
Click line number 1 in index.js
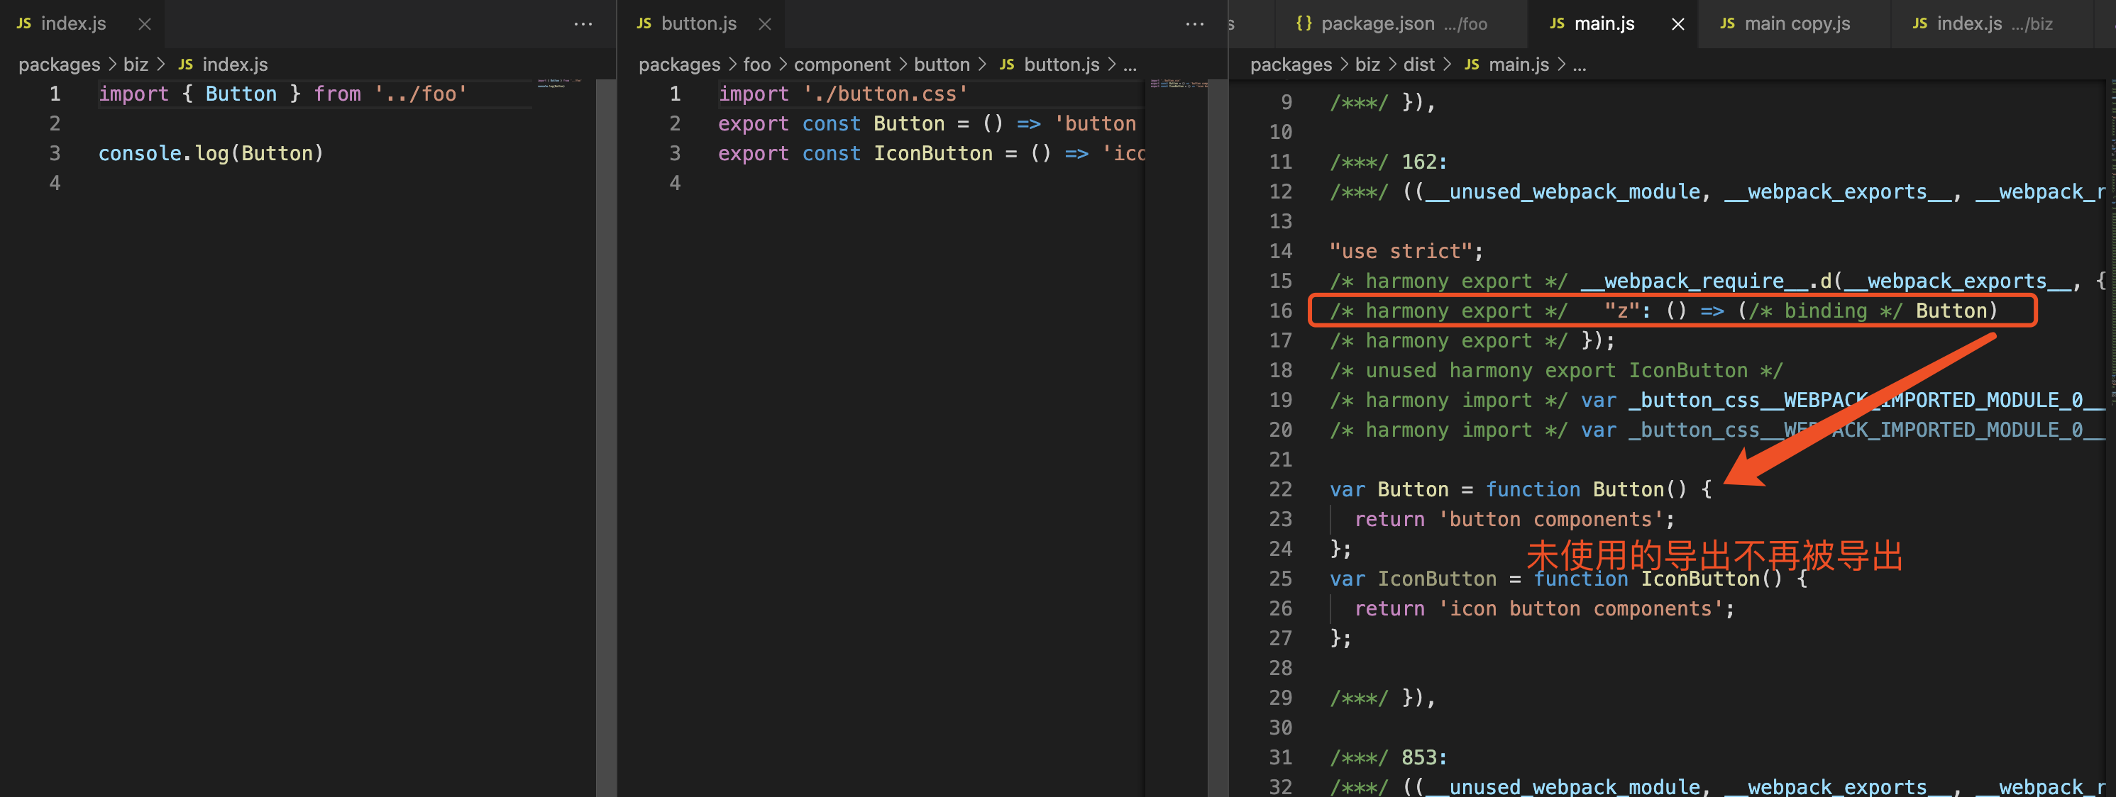click(55, 94)
